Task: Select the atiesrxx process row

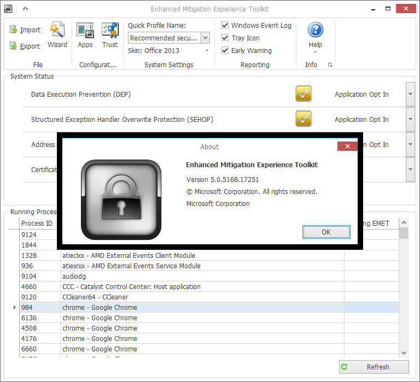Action: coord(209,266)
